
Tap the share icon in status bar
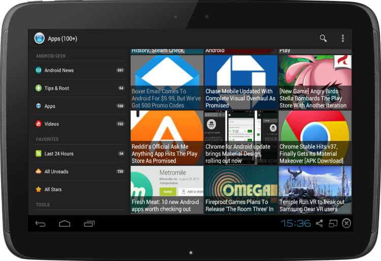[320, 223]
